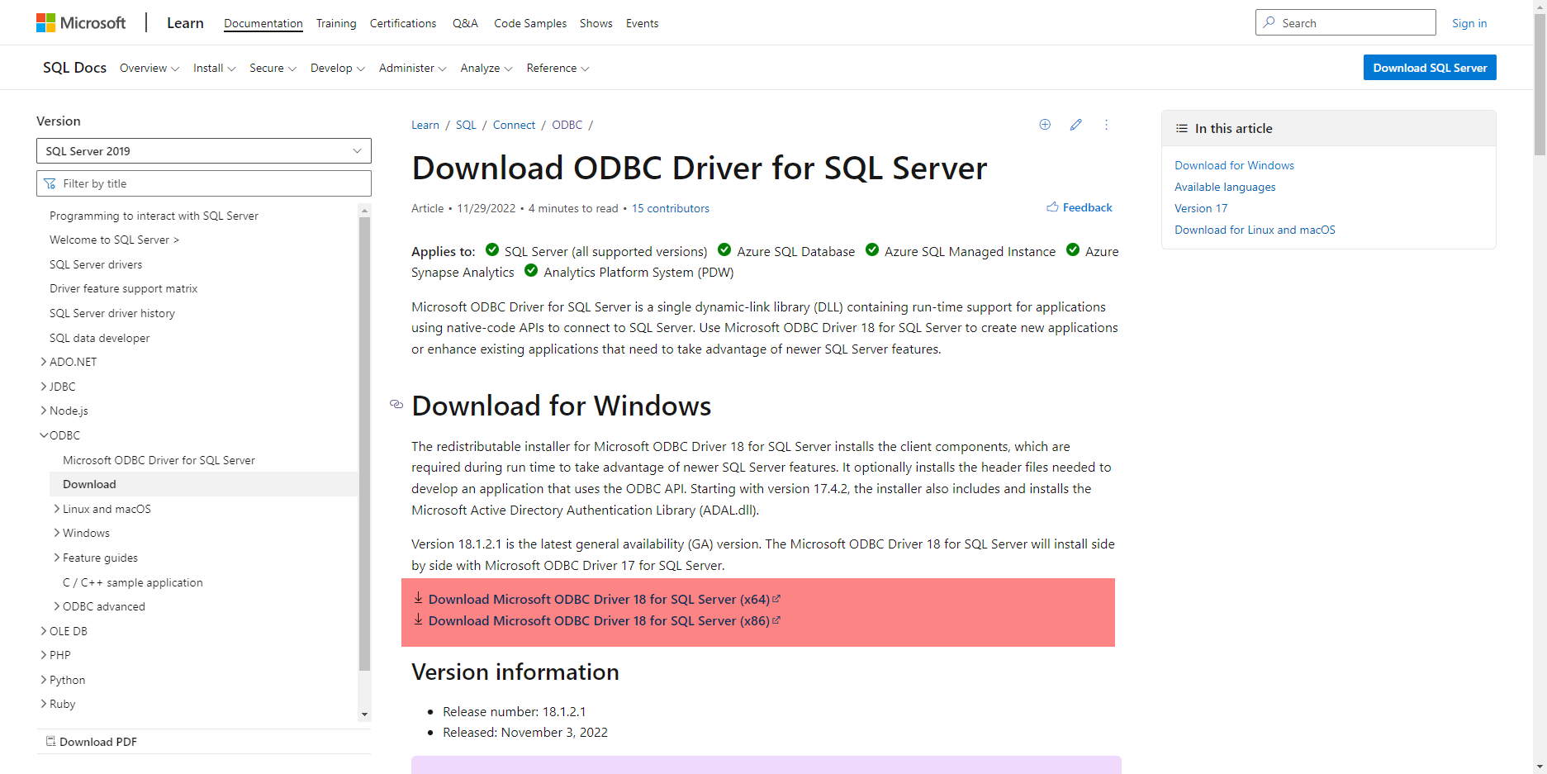Click the filter icon in the title filter box
Screen dimensions: 1547x774
50,183
